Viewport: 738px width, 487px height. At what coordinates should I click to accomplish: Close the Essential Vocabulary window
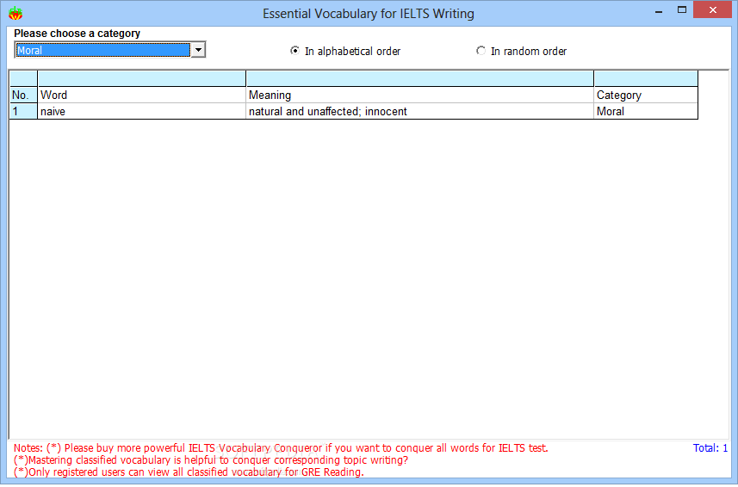point(712,9)
